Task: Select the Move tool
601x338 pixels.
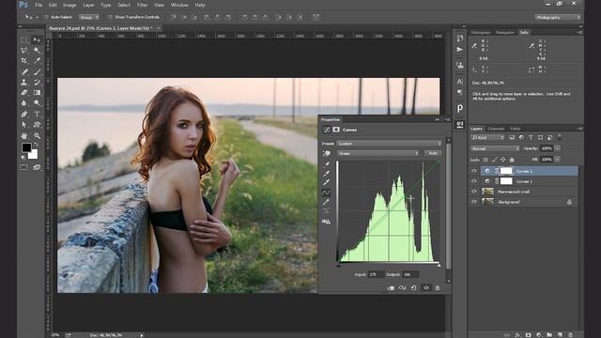Action: tap(37, 39)
